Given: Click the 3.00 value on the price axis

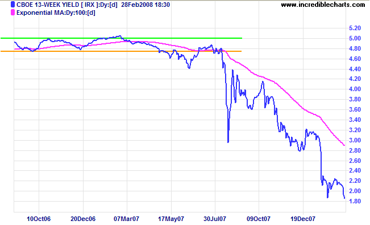Looking at the screenshot, I should (355, 140).
